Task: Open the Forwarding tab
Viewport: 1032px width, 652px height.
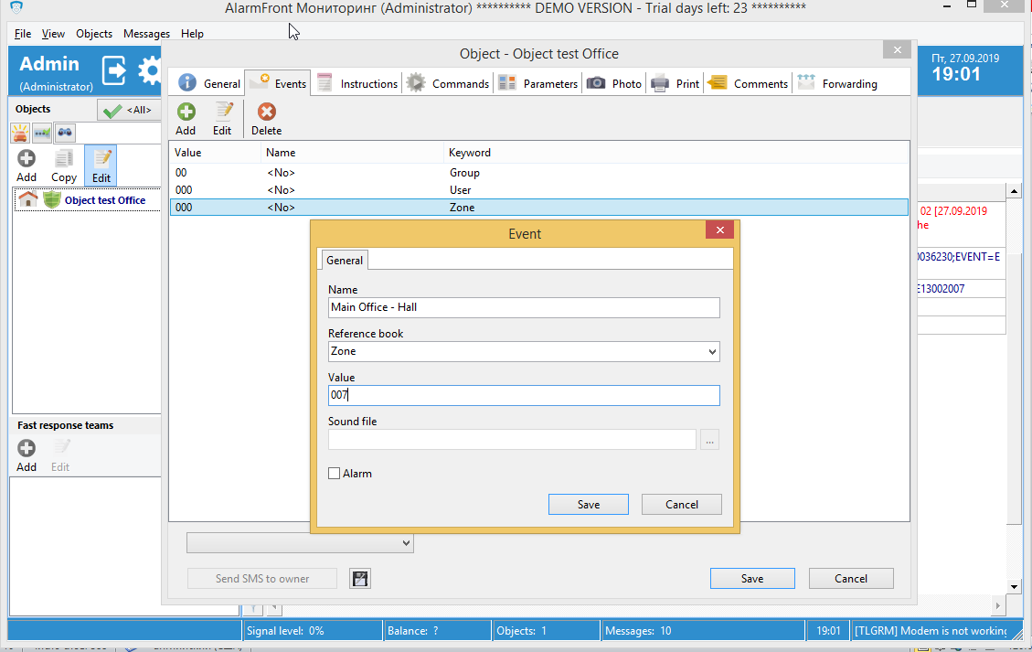Action: 837,83
